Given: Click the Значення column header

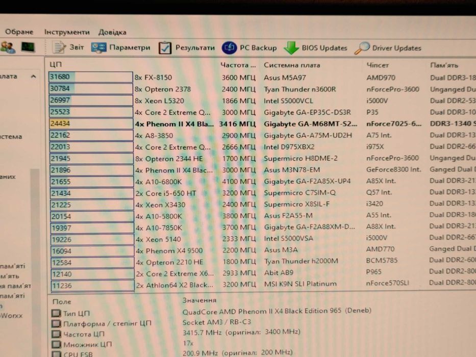Looking at the screenshot, I should click(199, 300).
